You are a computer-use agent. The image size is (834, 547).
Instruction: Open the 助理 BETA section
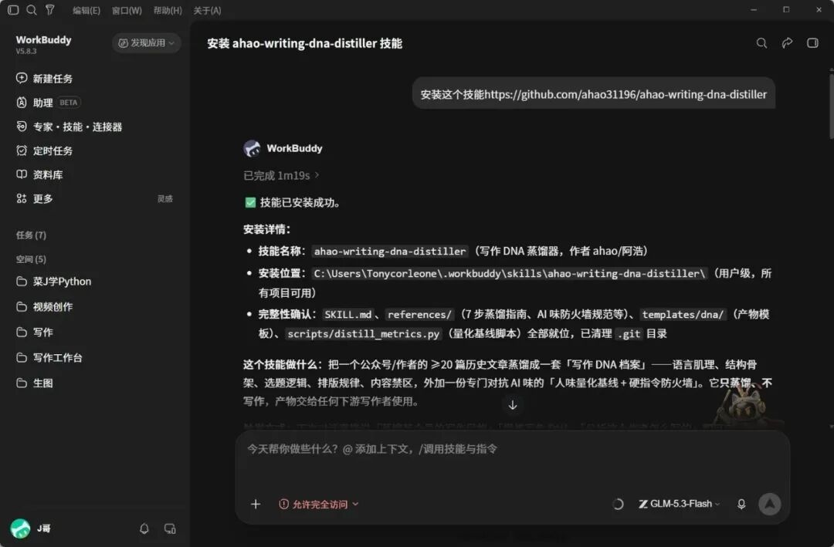49,103
